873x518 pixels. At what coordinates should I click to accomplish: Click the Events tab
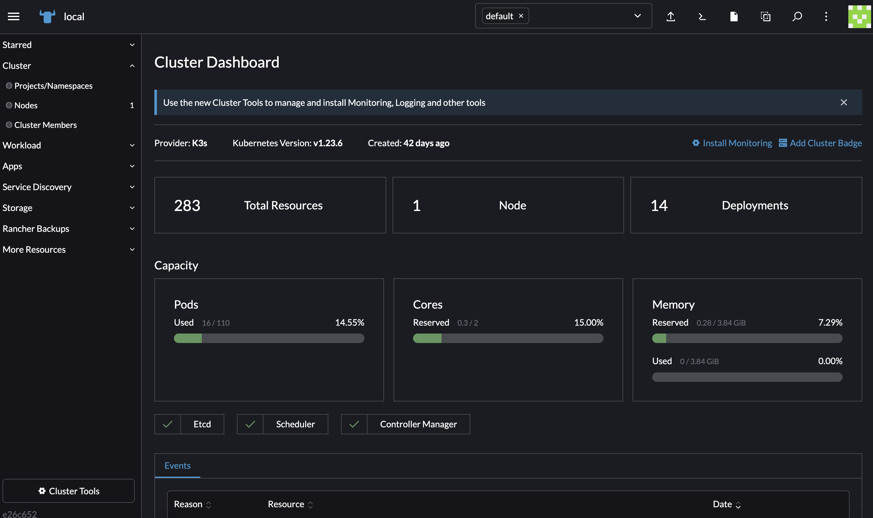[177, 466]
